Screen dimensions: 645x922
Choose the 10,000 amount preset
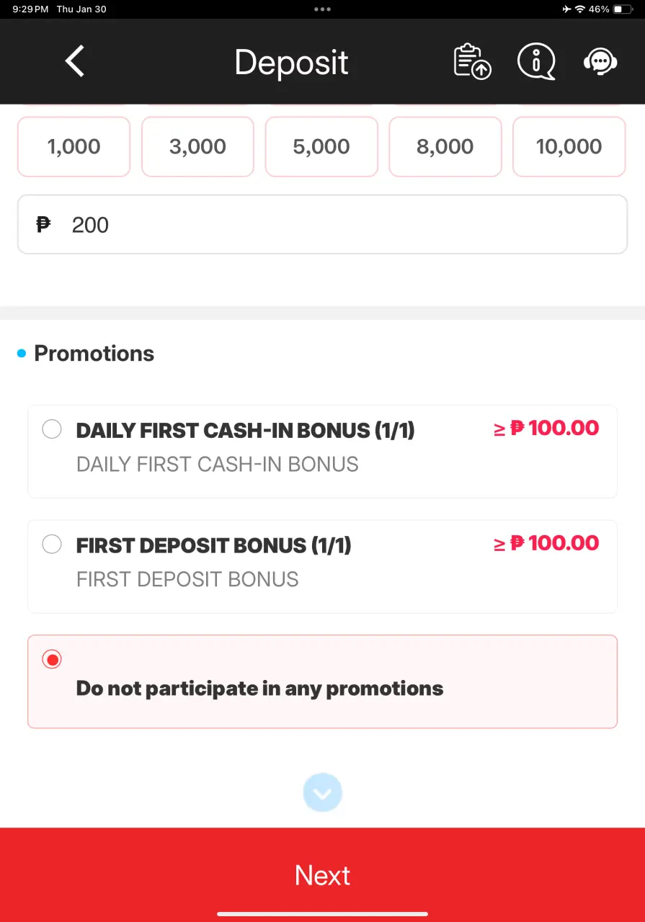coord(569,146)
